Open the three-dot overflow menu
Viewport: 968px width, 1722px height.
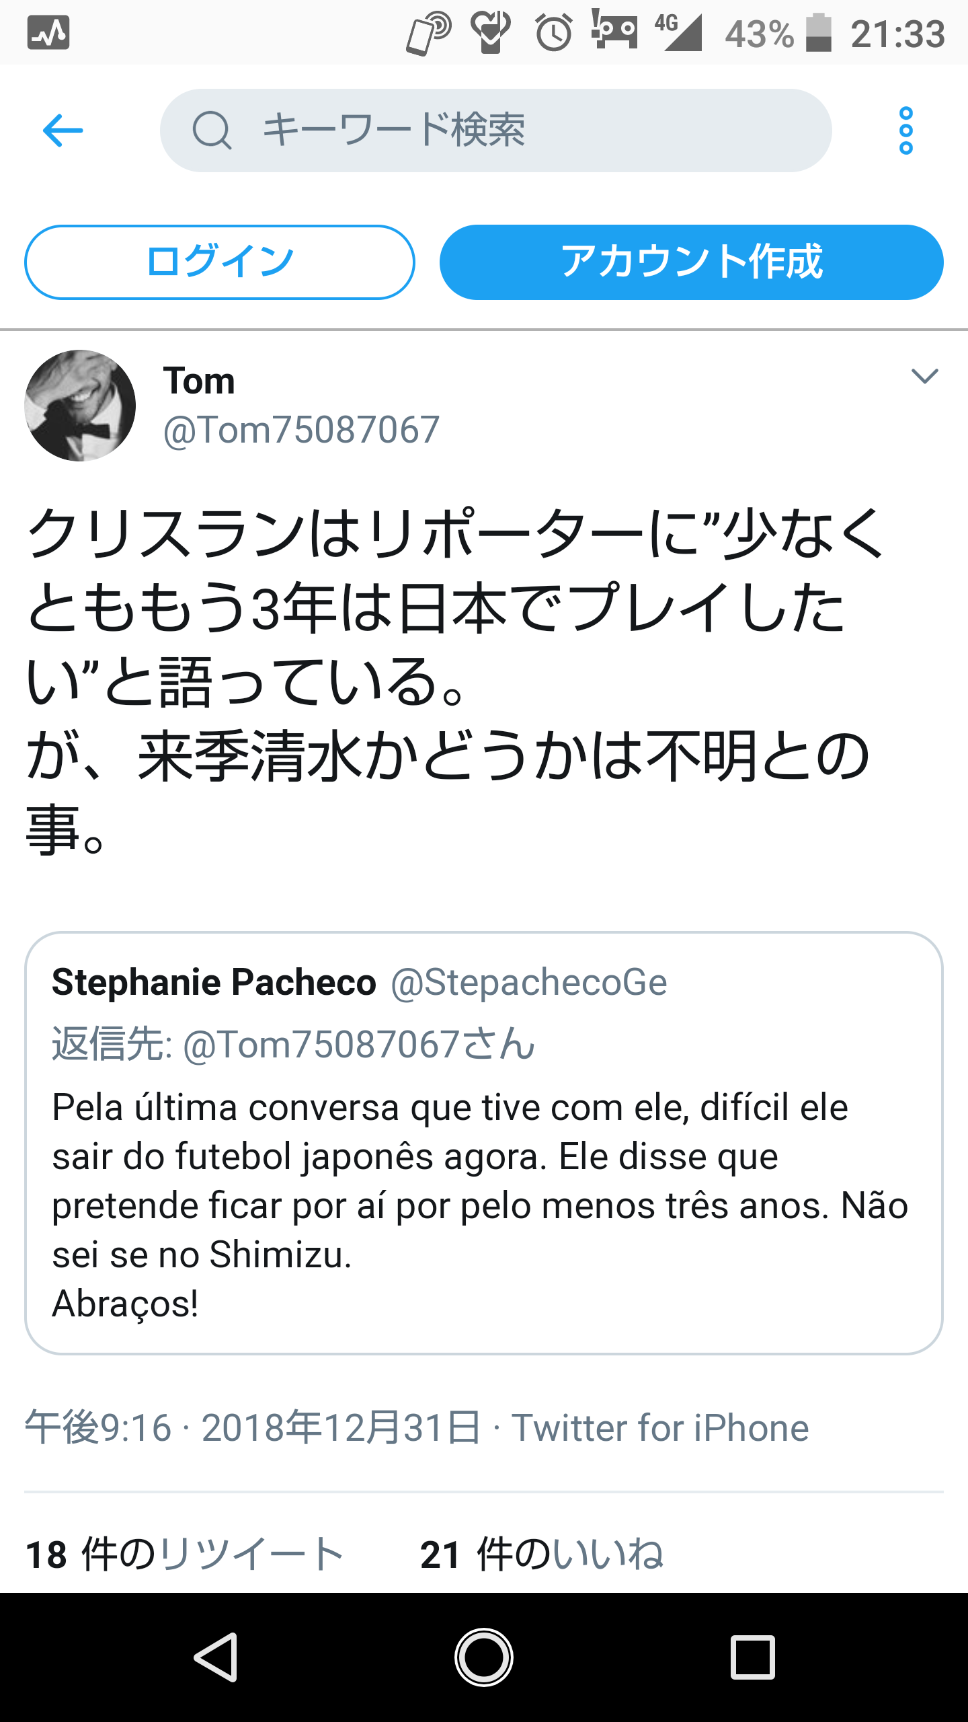(x=905, y=130)
